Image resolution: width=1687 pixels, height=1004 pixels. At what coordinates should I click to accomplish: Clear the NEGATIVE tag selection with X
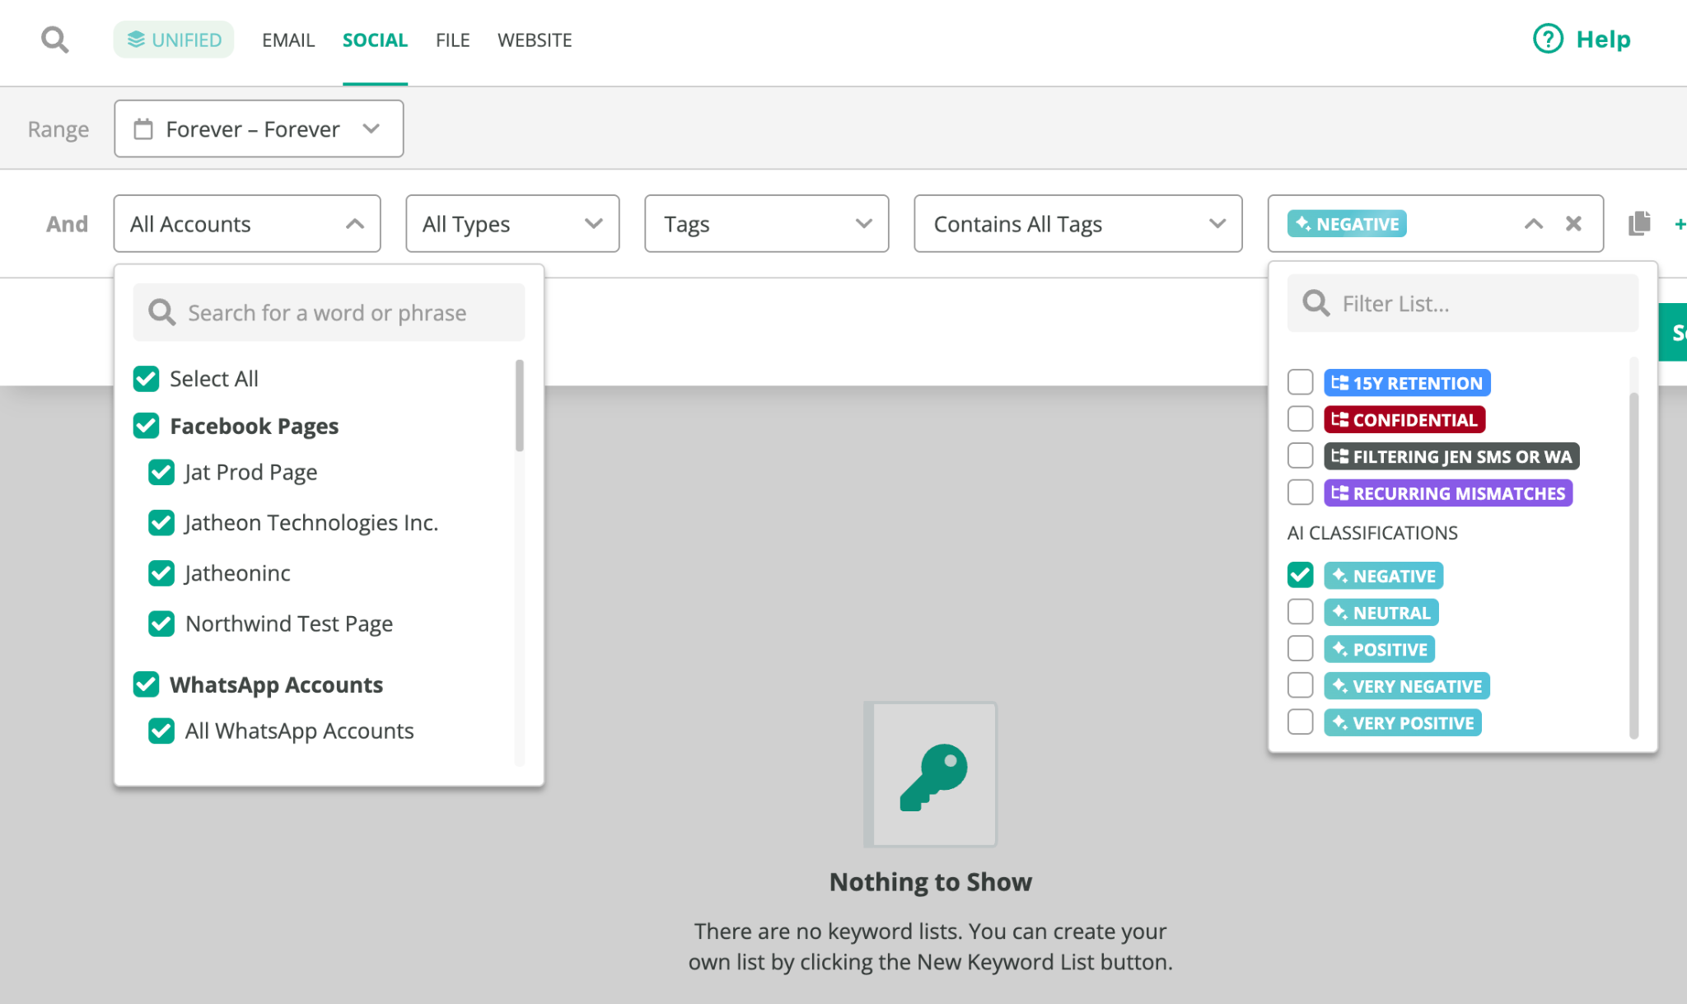[x=1573, y=223]
